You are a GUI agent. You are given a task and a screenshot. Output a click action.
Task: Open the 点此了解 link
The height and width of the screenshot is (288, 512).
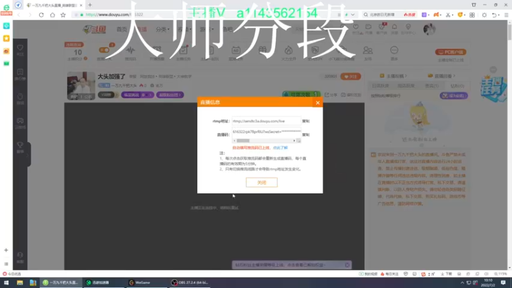[280, 148]
